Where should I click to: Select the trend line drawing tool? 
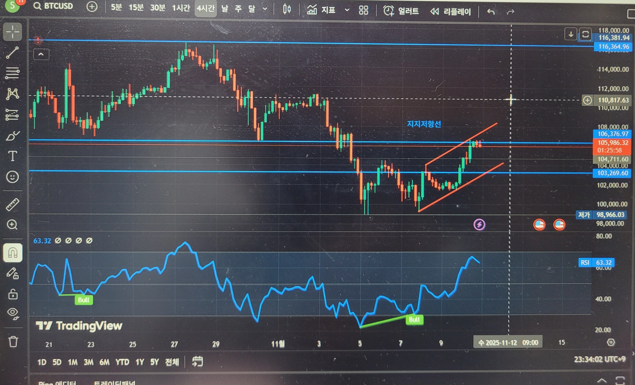coord(12,53)
